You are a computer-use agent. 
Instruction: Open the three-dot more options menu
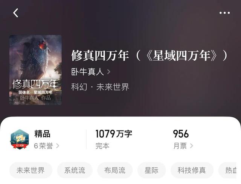(x=224, y=13)
